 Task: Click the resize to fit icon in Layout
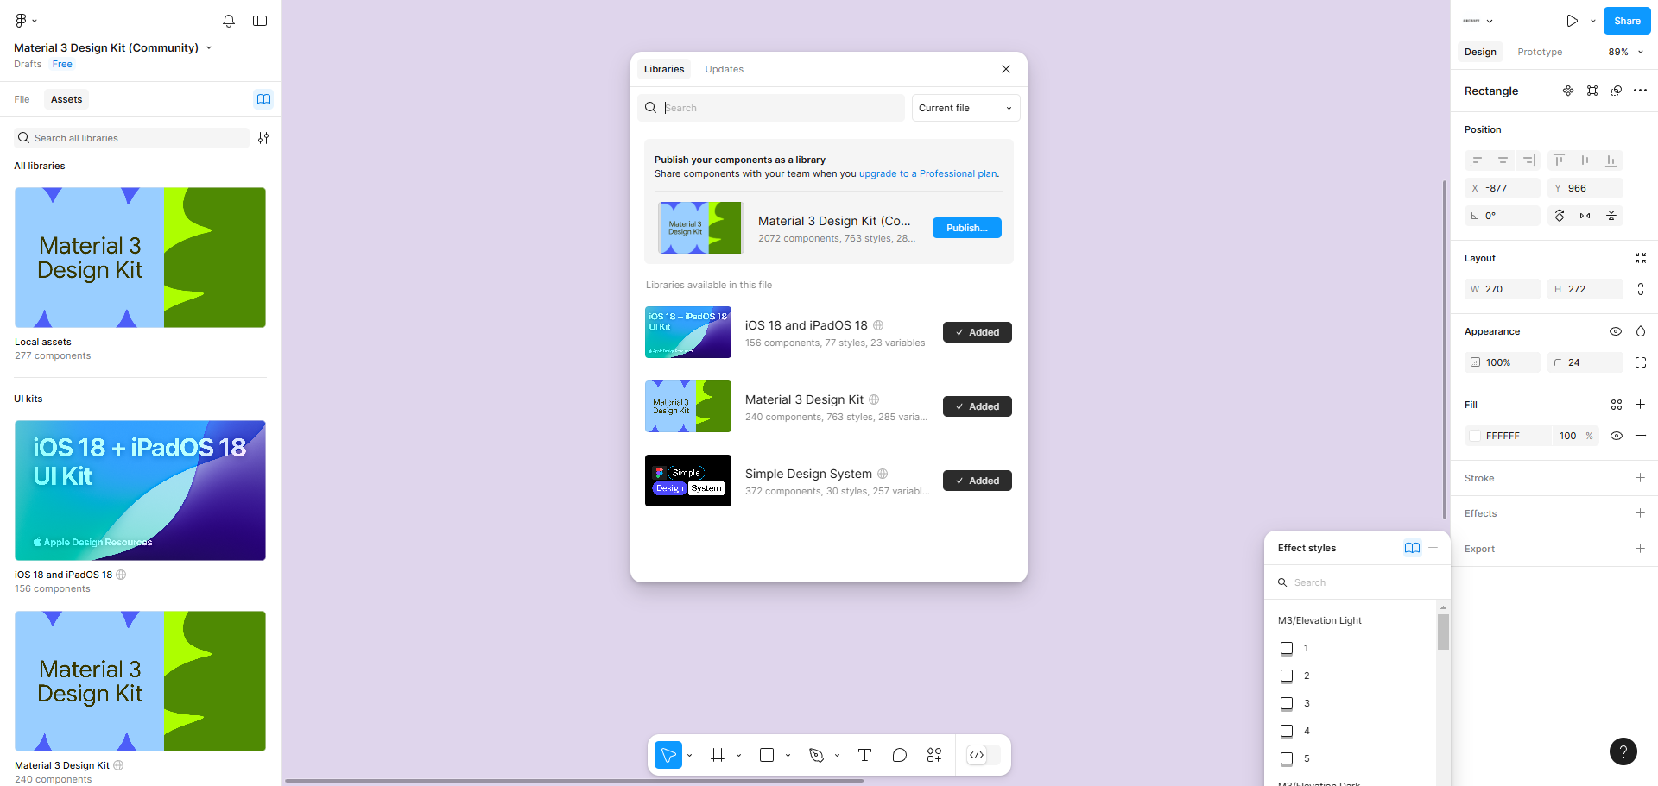coord(1641,258)
